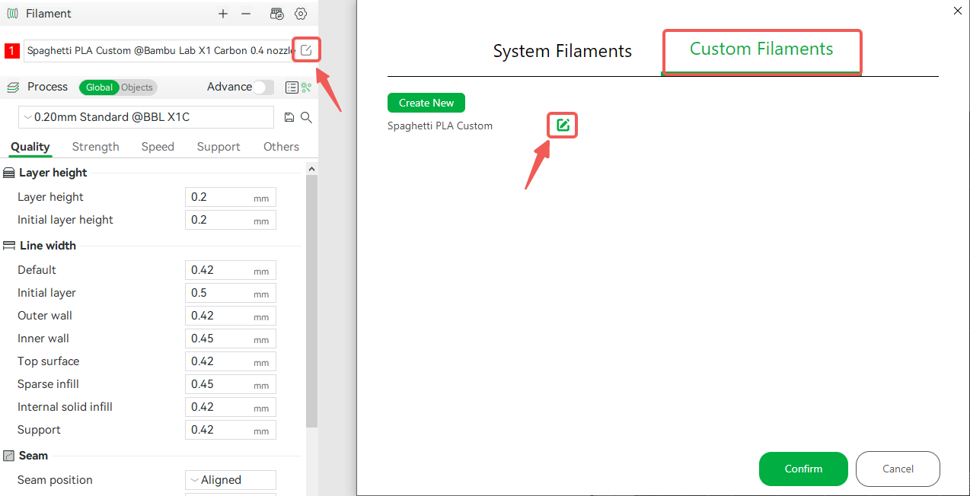Toggle the Advance switch
The width and height of the screenshot is (970, 496).
[x=263, y=87]
